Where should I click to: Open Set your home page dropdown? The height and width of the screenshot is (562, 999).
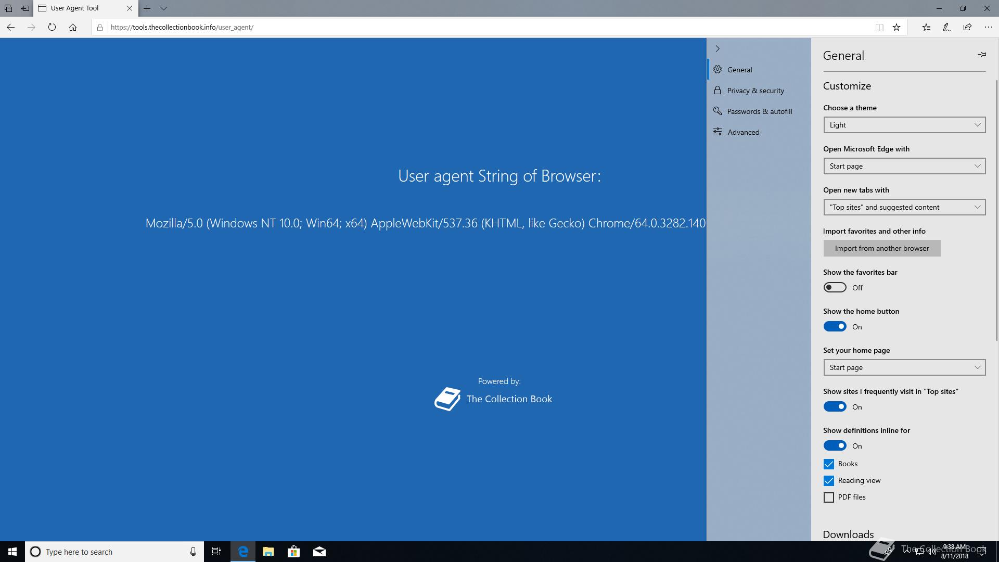pos(904,367)
